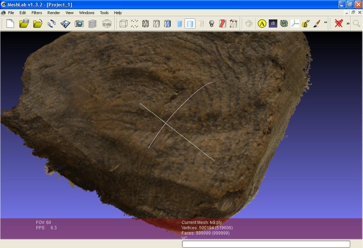This screenshot has width=363, height=248.
Task: Click the 'MeshLab v1.3.2 - [Project_1]' title text
Action: point(40,5)
